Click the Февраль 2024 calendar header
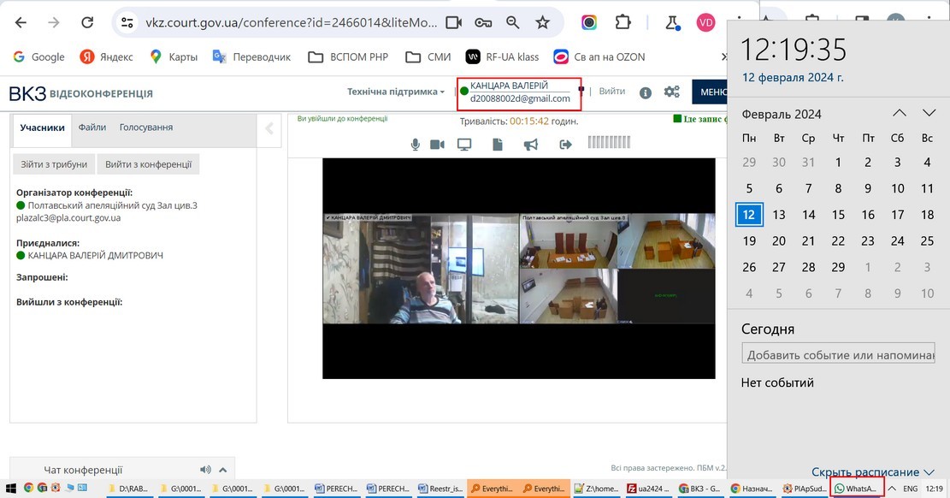This screenshot has width=950, height=498. pos(782,114)
